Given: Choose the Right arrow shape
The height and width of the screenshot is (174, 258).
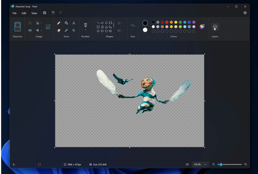Looking at the screenshot, I should click(x=110, y=31).
